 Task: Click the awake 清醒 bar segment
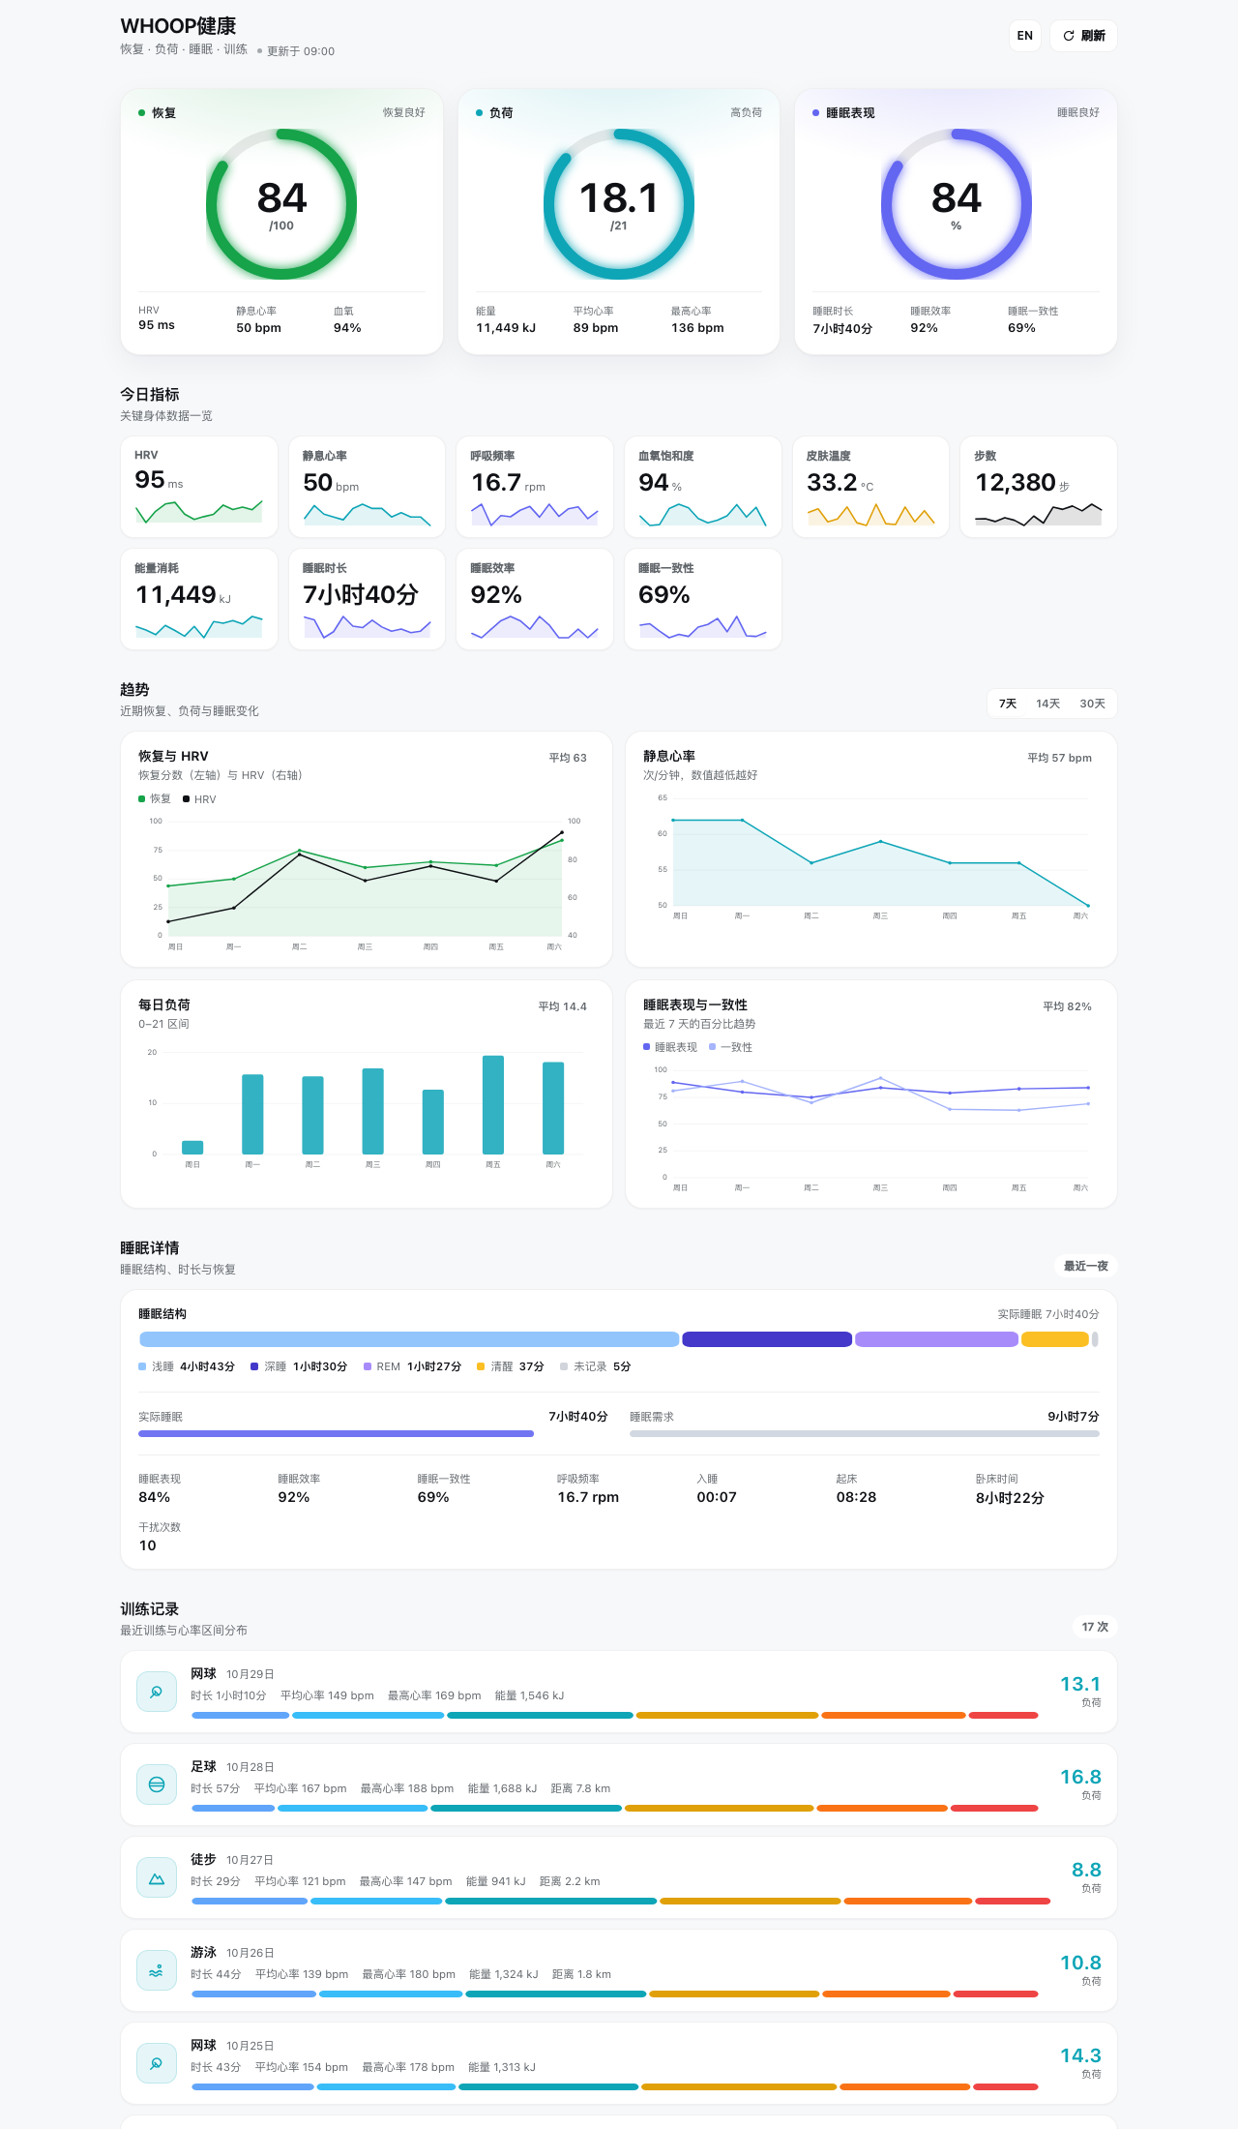coord(1055,1339)
